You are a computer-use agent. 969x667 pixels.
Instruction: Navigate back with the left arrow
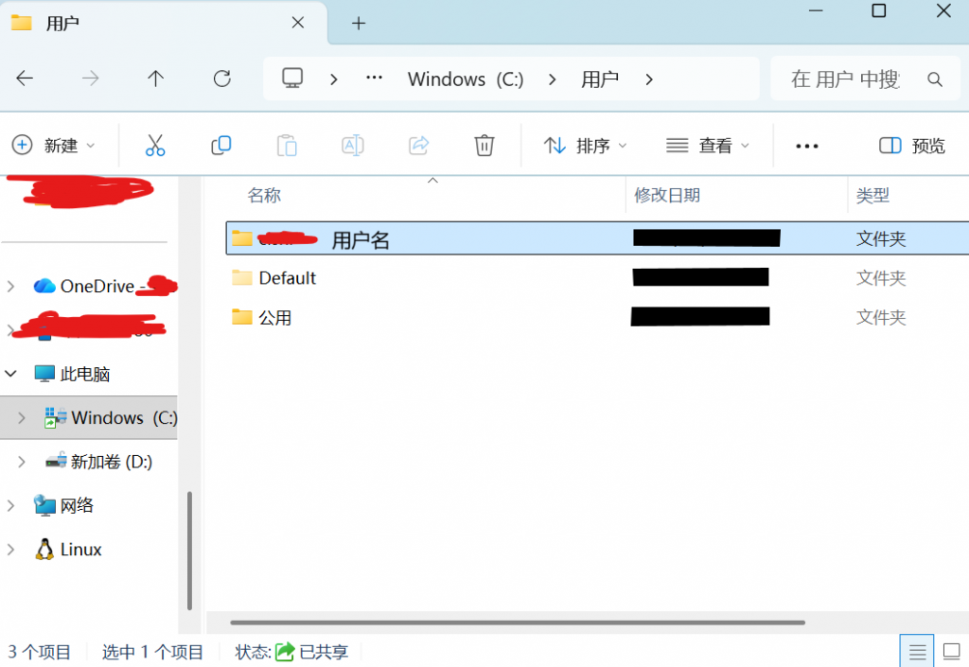point(26,79)
